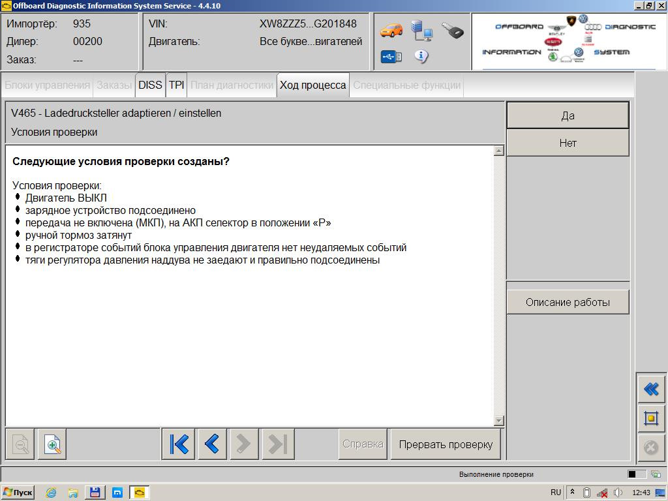Select the 'Заказы' tab
Image resolution: width=668 pixels, height=501 pixels.
pyautogui.click(x=114, y=85)
